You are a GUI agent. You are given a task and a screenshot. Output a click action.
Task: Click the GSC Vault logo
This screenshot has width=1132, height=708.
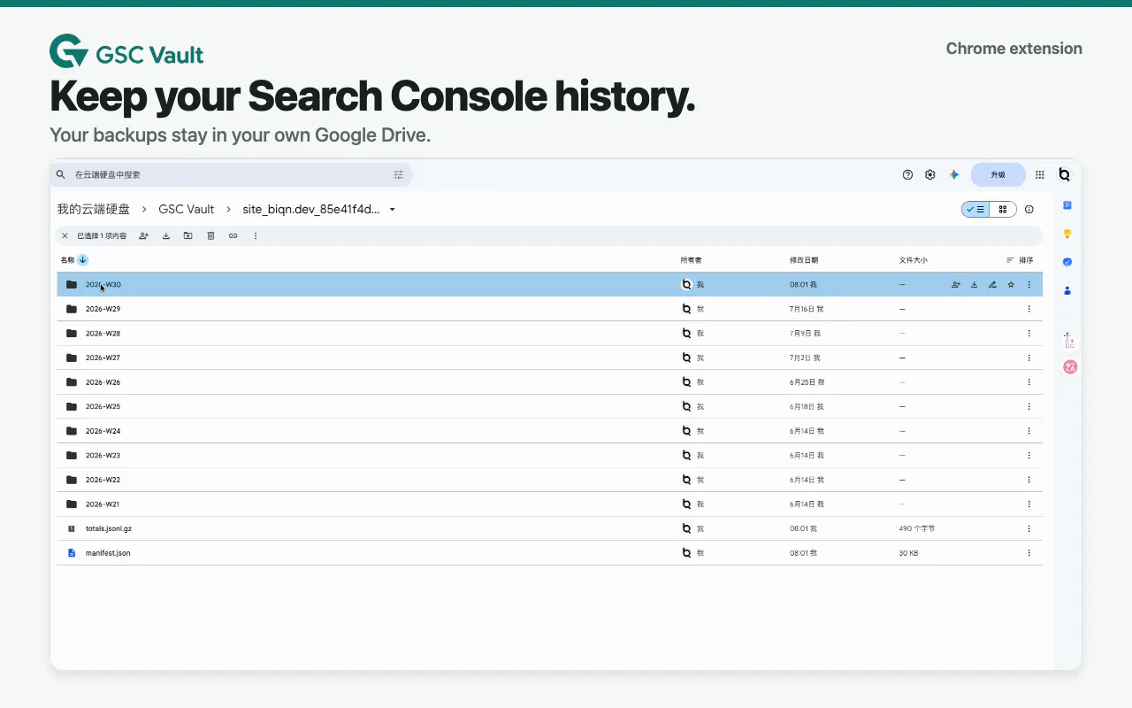pyautogui.click(x=126, y=52)
